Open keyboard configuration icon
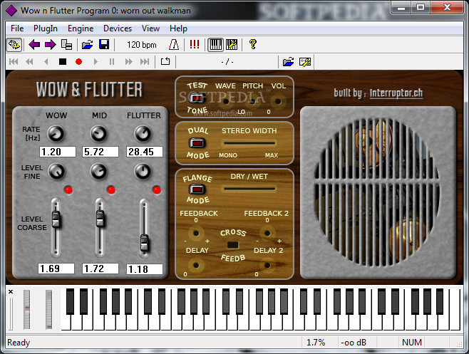Viewport: 469px width, 354px height. pyautogui.click(x=232, y=45)
